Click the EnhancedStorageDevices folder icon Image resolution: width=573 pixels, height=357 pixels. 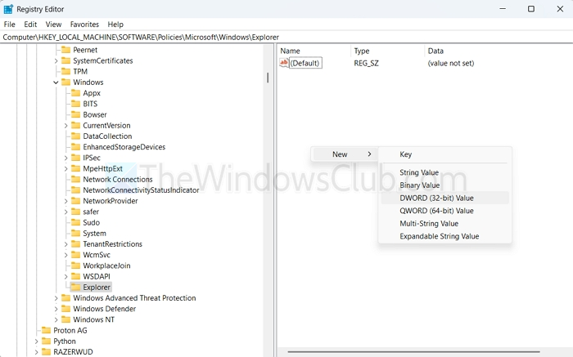coord(75,146)
